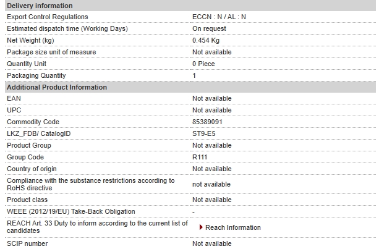Select the 0.454 Kg value
Viewport: 379px width, 249px height.
point(206,40)
